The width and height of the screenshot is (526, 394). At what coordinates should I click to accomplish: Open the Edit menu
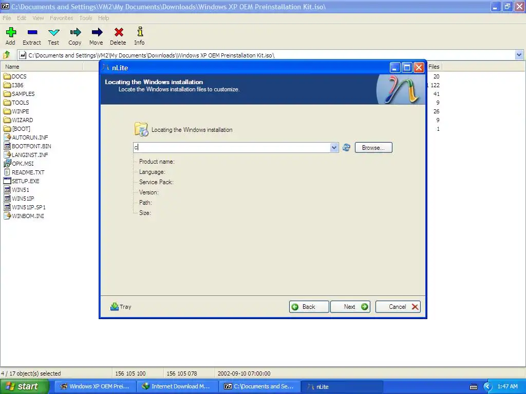(22, 18)
